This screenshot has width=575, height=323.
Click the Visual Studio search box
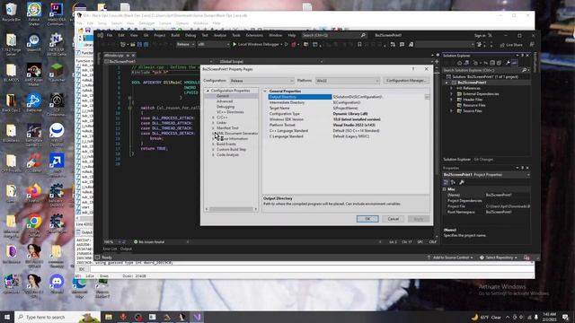click(x=333, y=36)
